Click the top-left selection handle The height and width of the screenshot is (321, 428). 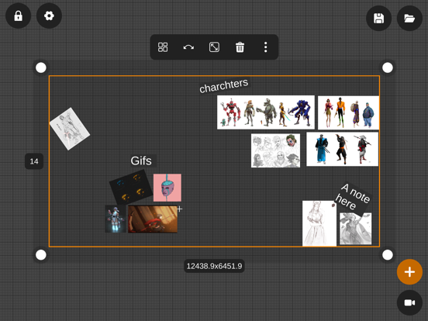(x=41, y=67)
